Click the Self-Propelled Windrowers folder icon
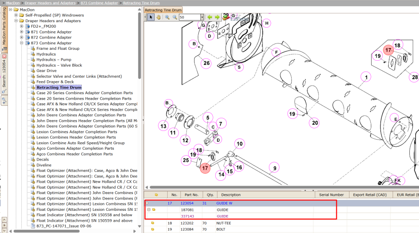This screenshot has height=233, width=419. 22,15
